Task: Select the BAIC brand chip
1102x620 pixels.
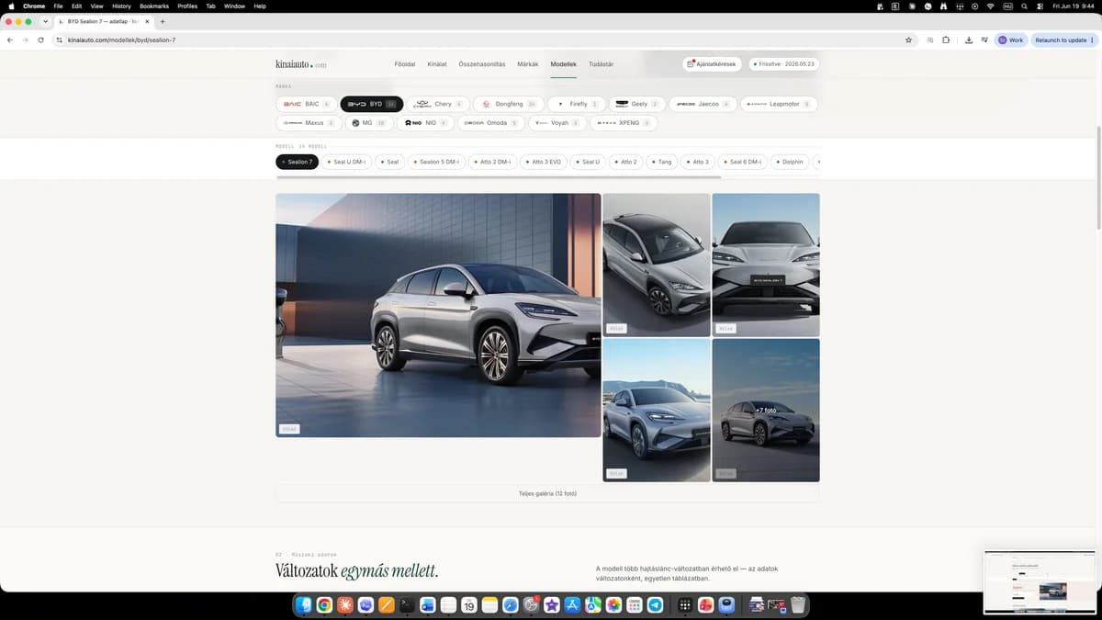Action: (306, 104)
